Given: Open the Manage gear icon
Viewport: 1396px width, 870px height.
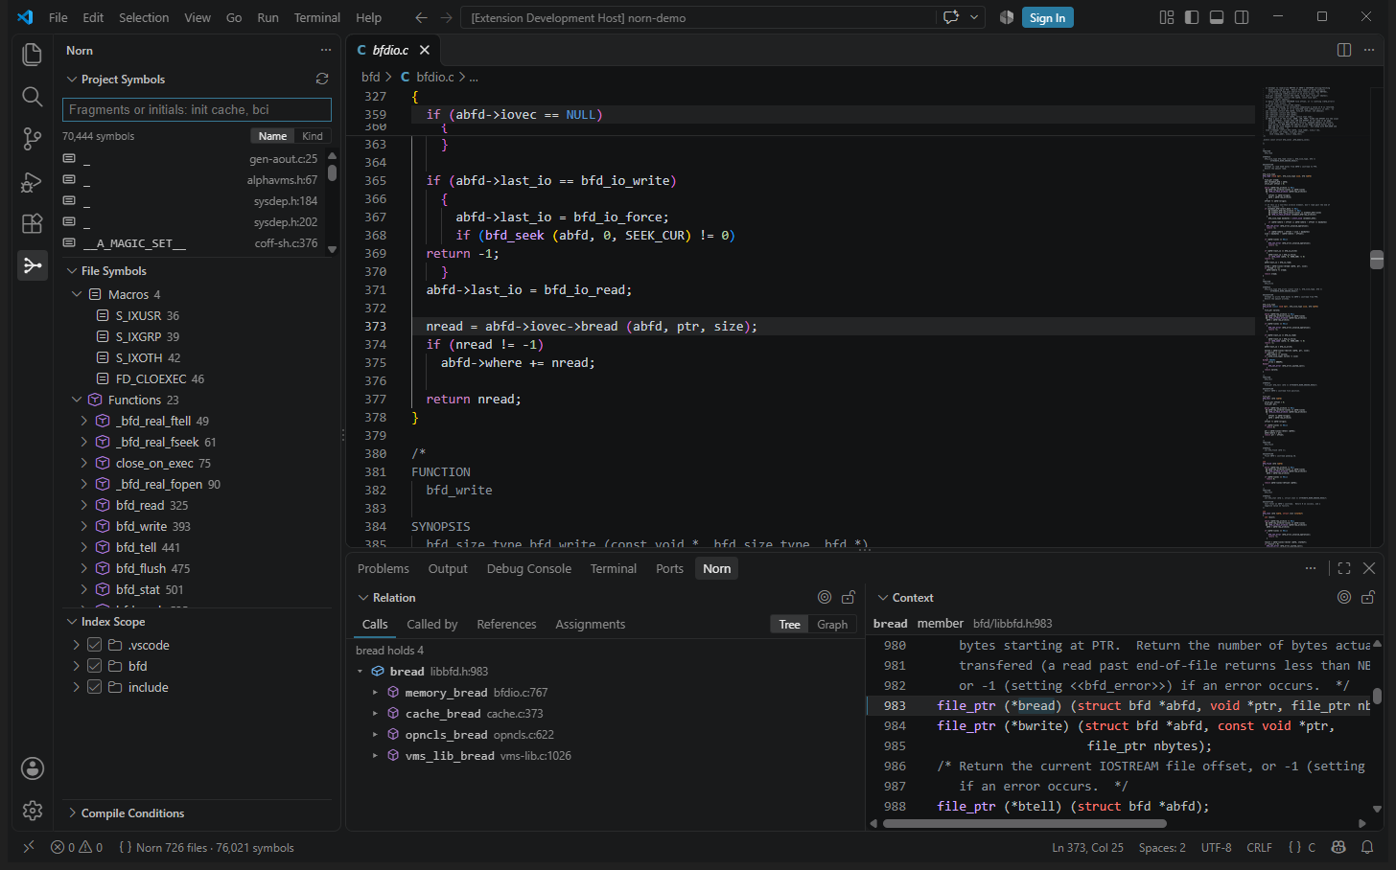Looking at the screenshot, I should pos(33,811).
